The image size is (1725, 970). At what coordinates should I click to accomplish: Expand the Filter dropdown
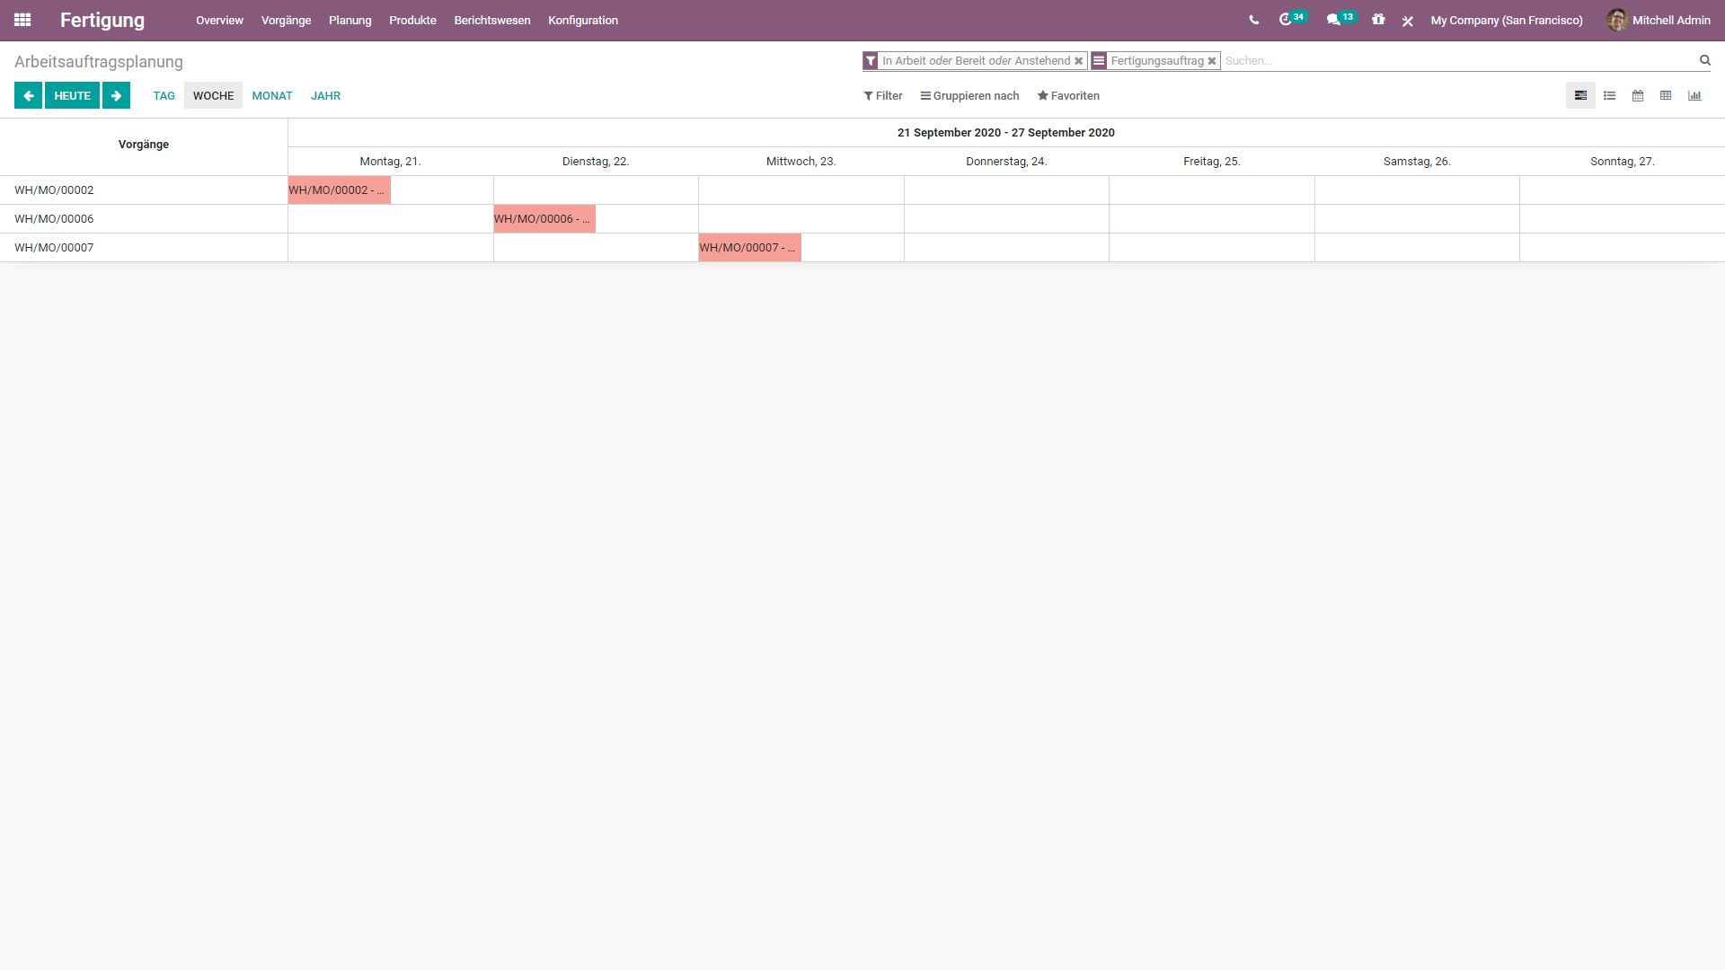click(x=883, y=95)
